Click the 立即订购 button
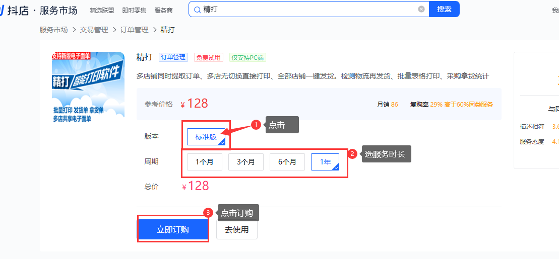 point(173,229)
